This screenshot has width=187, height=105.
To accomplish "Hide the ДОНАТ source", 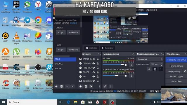I will [93, 72].
